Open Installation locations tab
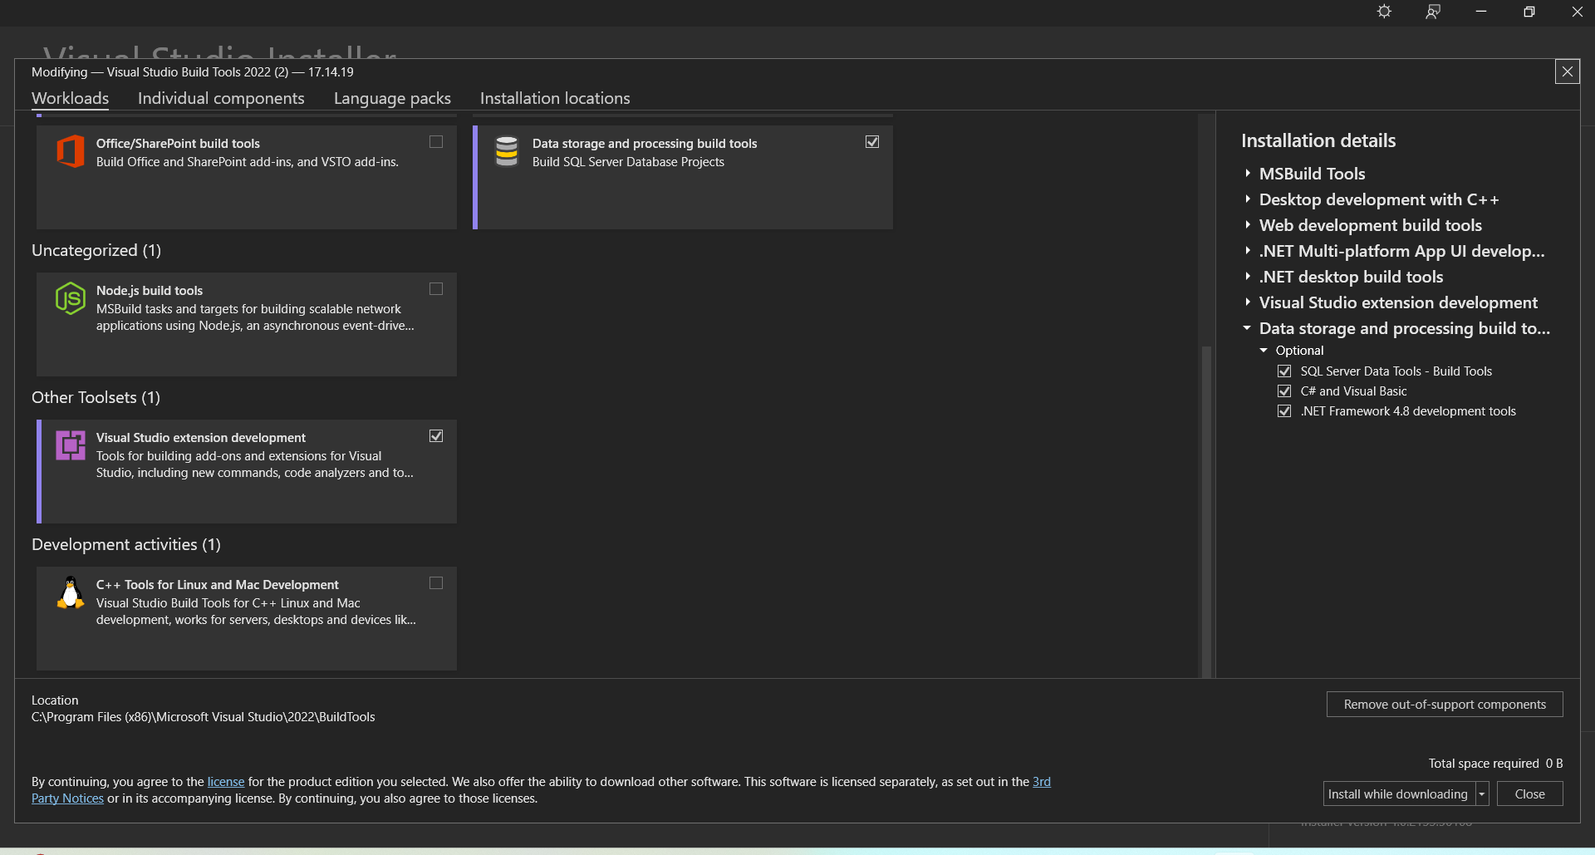This screenshot has width=1595, height=855. [x=555, y=98]
